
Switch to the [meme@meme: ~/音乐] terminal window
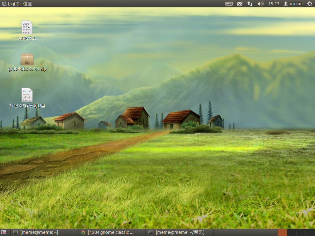pyautogui.click(x=179, y=232)
